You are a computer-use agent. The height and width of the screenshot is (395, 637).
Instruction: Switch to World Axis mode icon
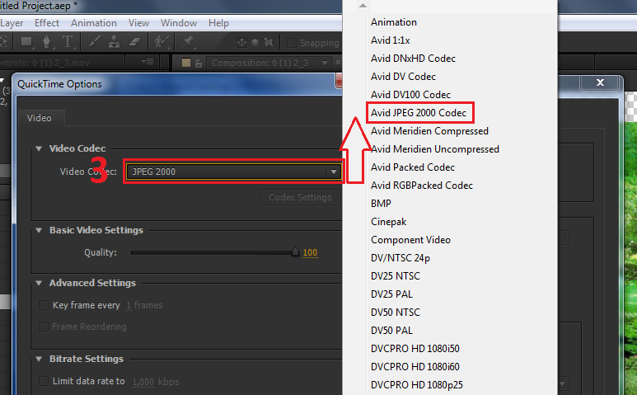255,42
